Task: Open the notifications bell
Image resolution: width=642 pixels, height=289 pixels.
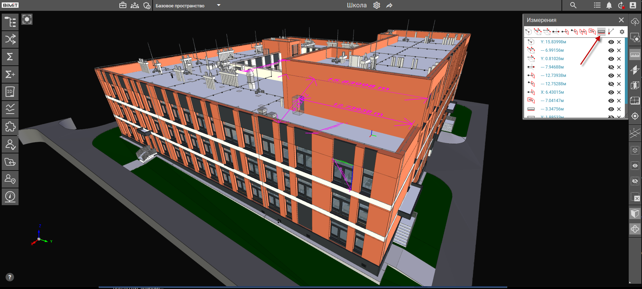Action: pyautogui.click(x=609, y=5)
